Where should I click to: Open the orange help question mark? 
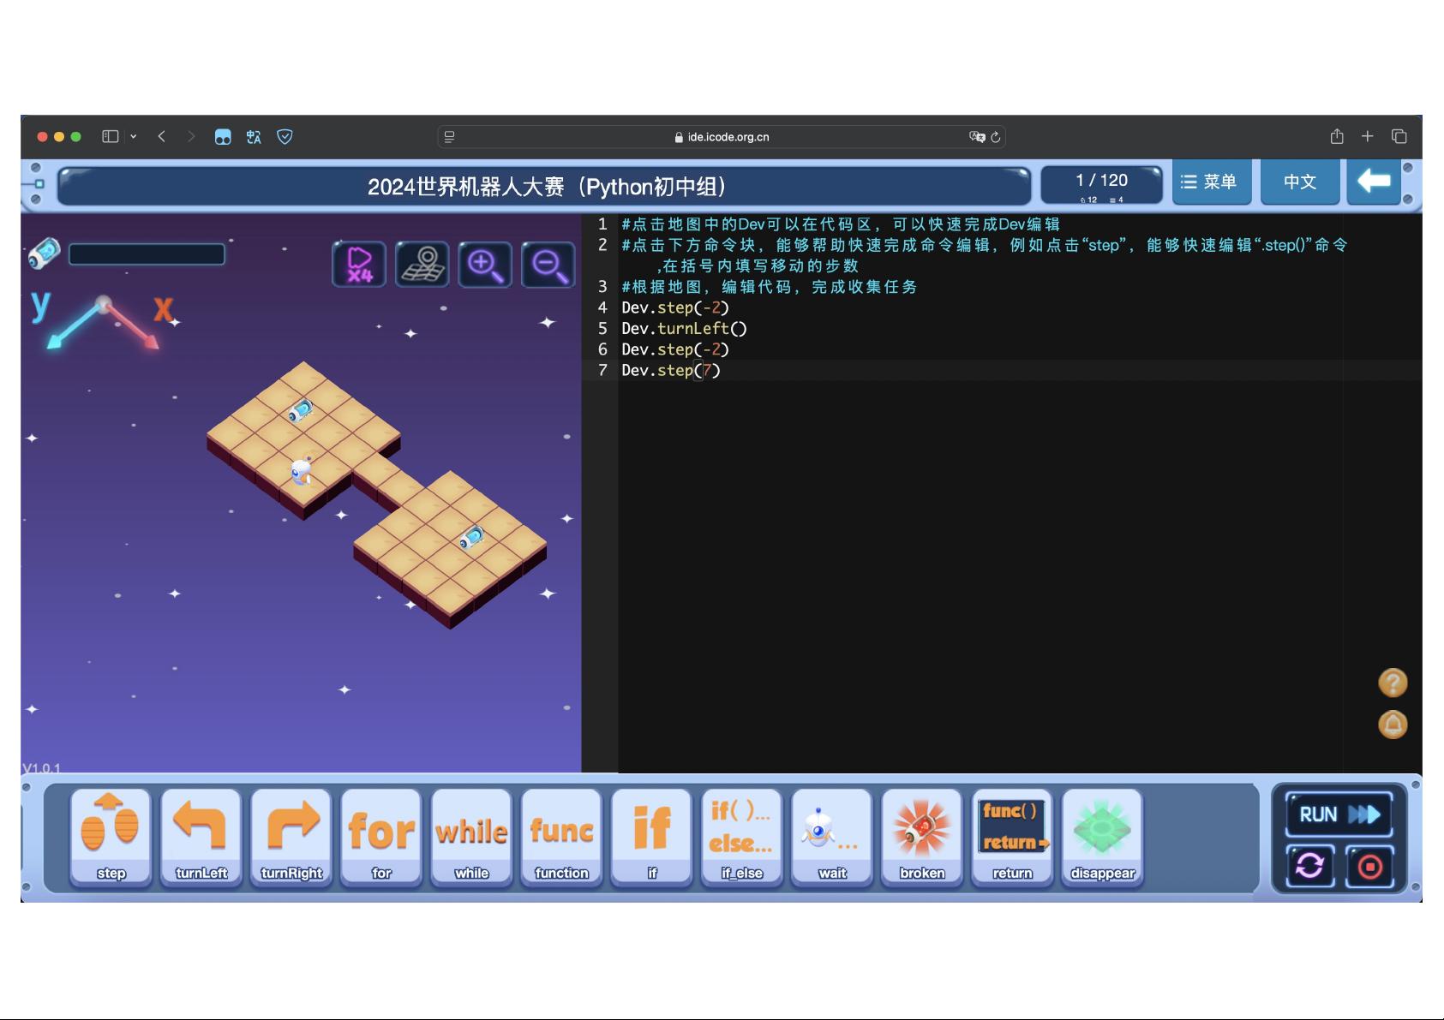pyautogui.click(x=1393, y=683)
